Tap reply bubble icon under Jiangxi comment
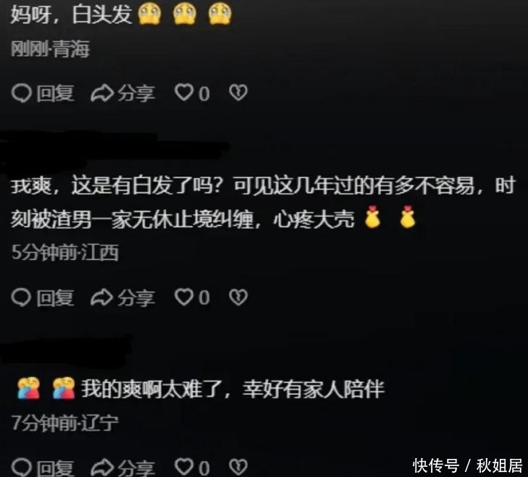 click(22, 297)
